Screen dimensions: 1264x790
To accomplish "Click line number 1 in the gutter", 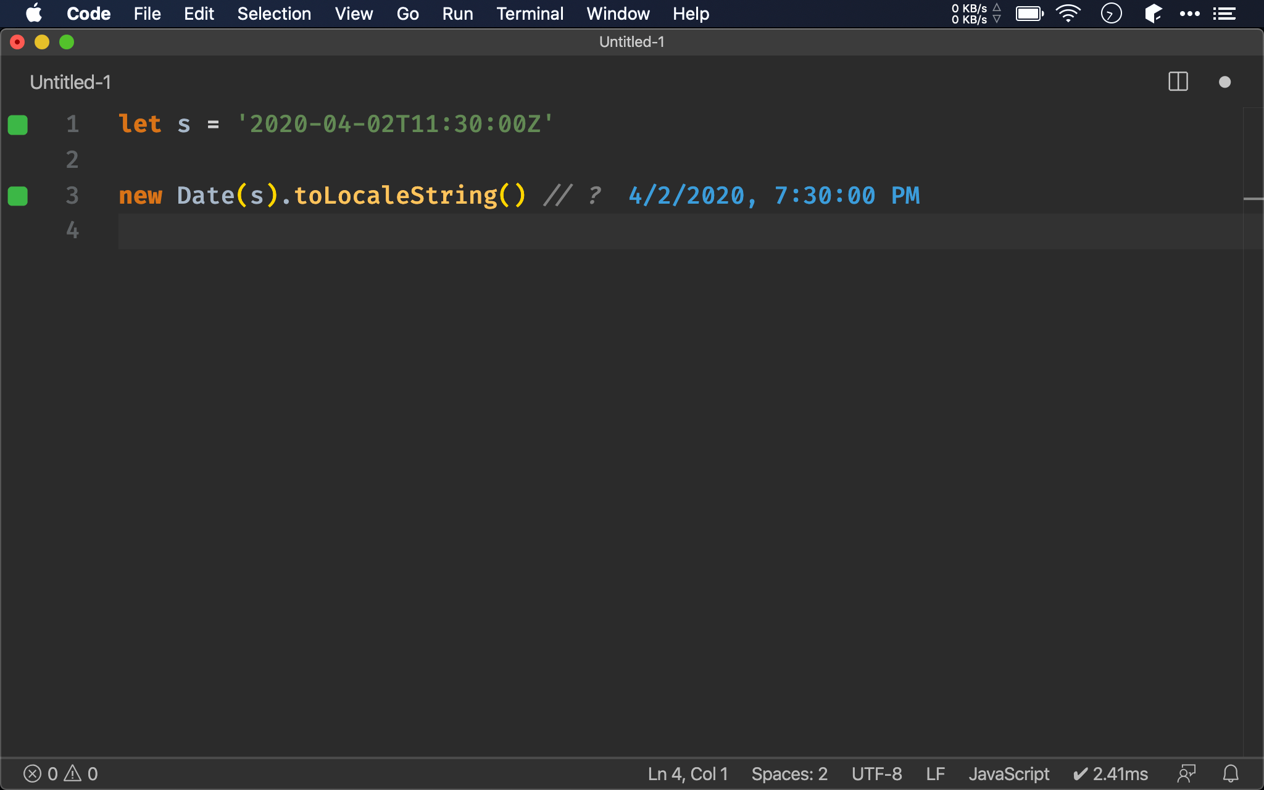I will coord(72,124).
